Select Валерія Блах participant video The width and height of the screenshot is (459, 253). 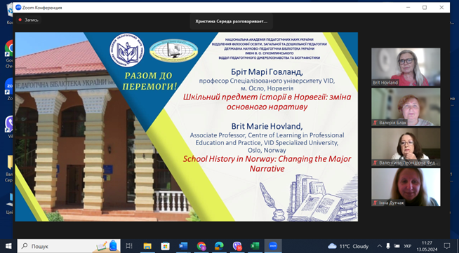(406, 107)
